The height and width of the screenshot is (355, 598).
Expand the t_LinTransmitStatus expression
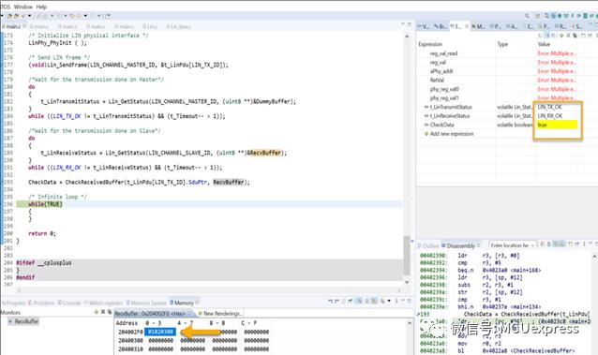click(426, 107)
